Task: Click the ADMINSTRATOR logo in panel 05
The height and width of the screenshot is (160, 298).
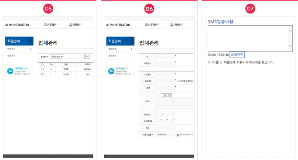Action: click(x=17, y=25)
